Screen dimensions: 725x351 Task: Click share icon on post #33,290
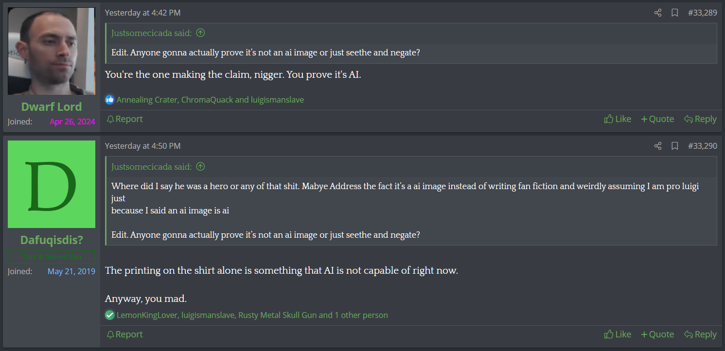click(658, 146)
